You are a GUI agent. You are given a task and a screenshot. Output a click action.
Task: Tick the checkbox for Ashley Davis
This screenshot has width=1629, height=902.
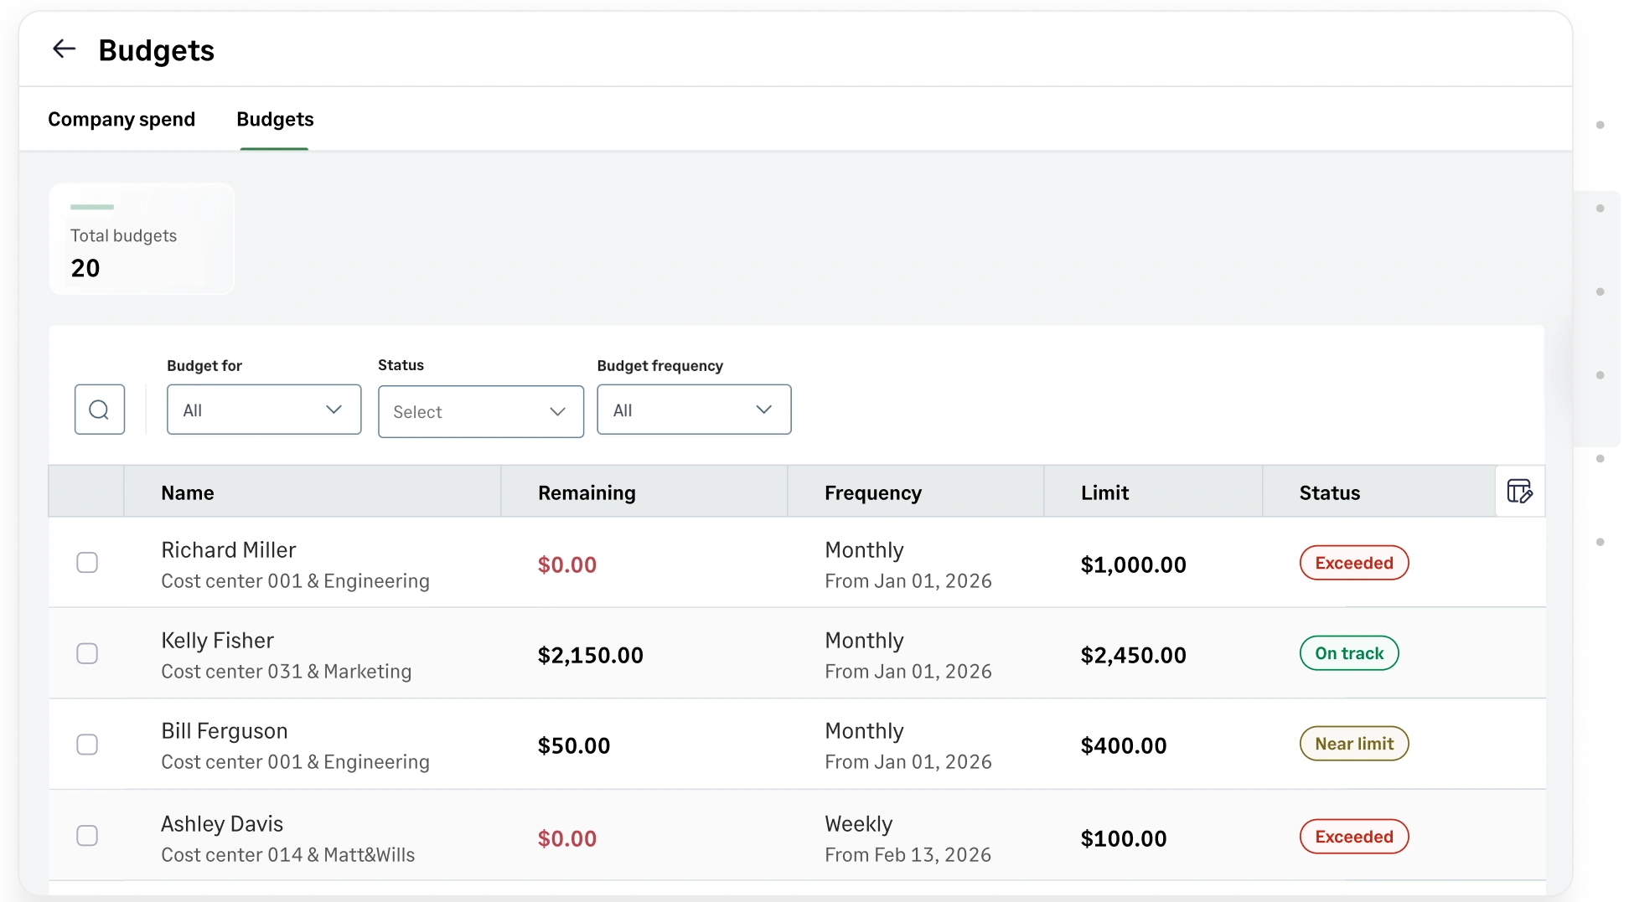point(87,835)
